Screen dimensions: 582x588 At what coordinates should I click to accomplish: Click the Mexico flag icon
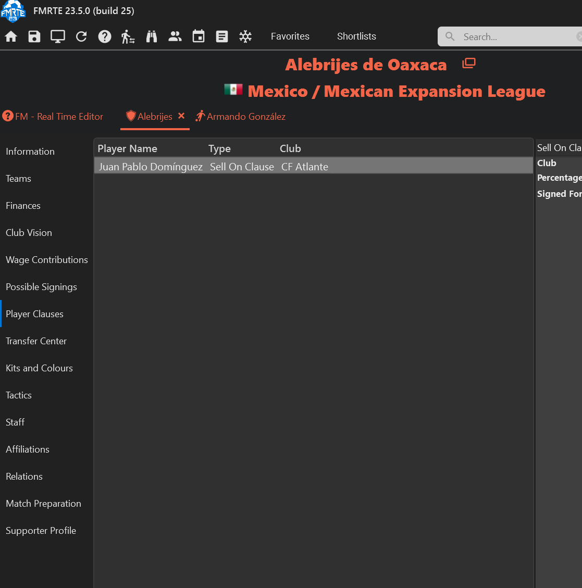pyautogui.click(x=233, y=89)
